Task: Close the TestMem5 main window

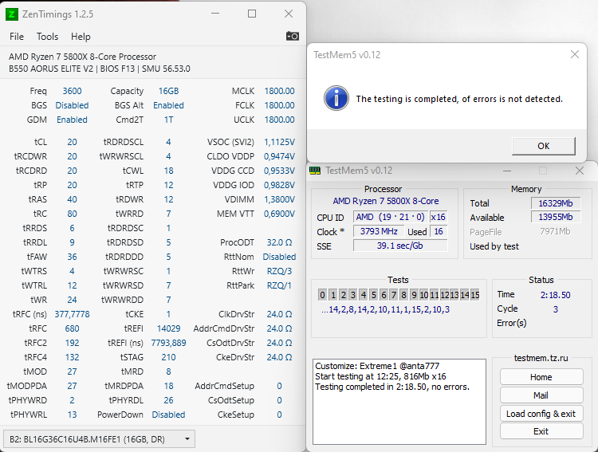Action: tap(580, 171)
